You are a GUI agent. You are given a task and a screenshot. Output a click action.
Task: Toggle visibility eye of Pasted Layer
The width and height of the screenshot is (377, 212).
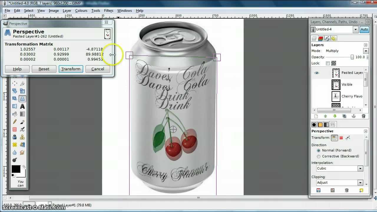click(317, 73)
